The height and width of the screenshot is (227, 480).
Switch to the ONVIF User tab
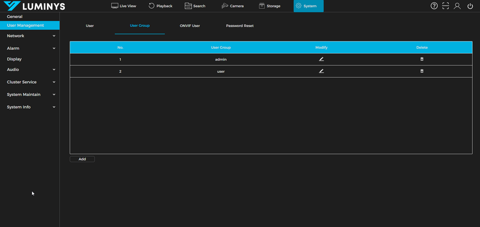click(x=190, y=26)
